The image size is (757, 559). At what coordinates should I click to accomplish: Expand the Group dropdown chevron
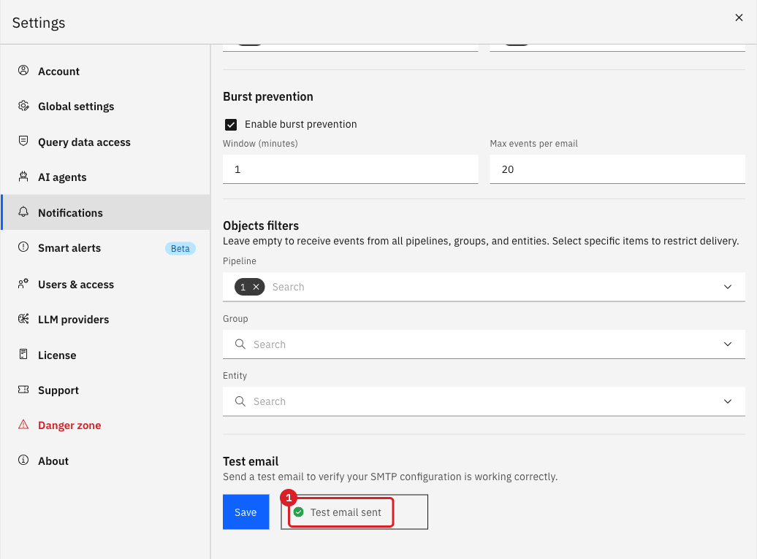click(x=728, y=344)
